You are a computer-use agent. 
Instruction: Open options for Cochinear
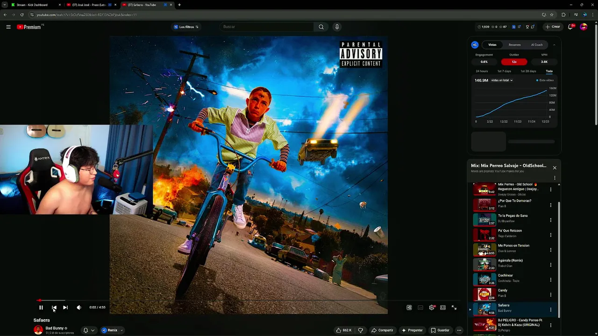(x=551, y=280)
